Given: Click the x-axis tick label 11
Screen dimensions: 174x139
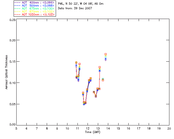Looking at the screenshot, I should [x=77, y=128].
